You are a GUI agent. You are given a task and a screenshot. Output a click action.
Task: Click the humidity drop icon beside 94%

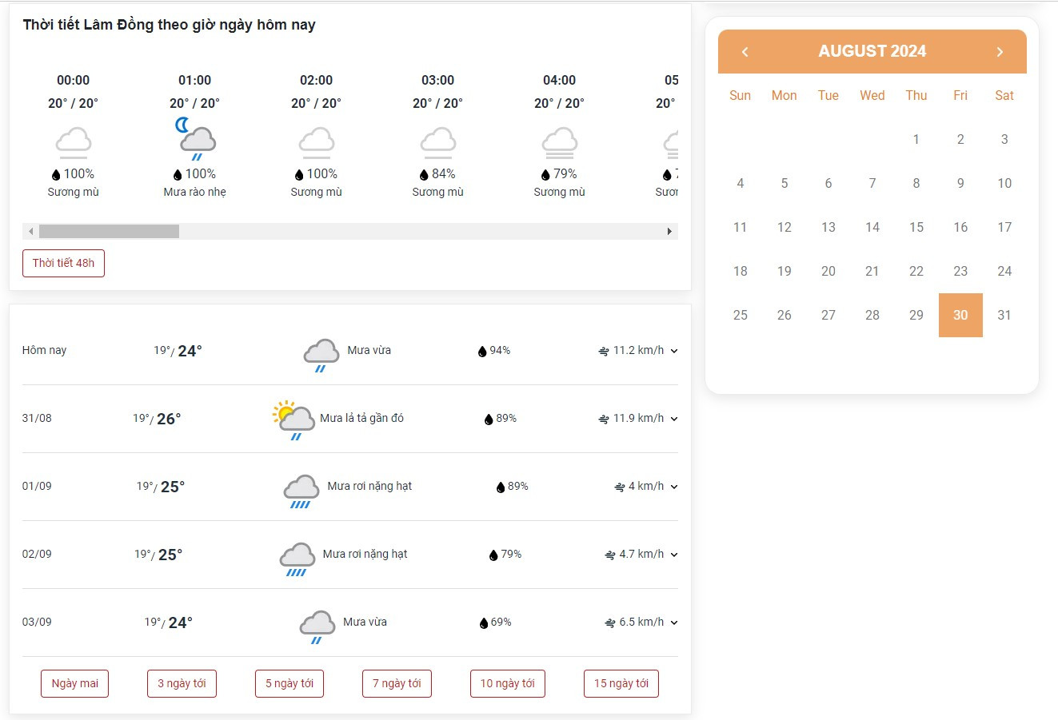482,352
